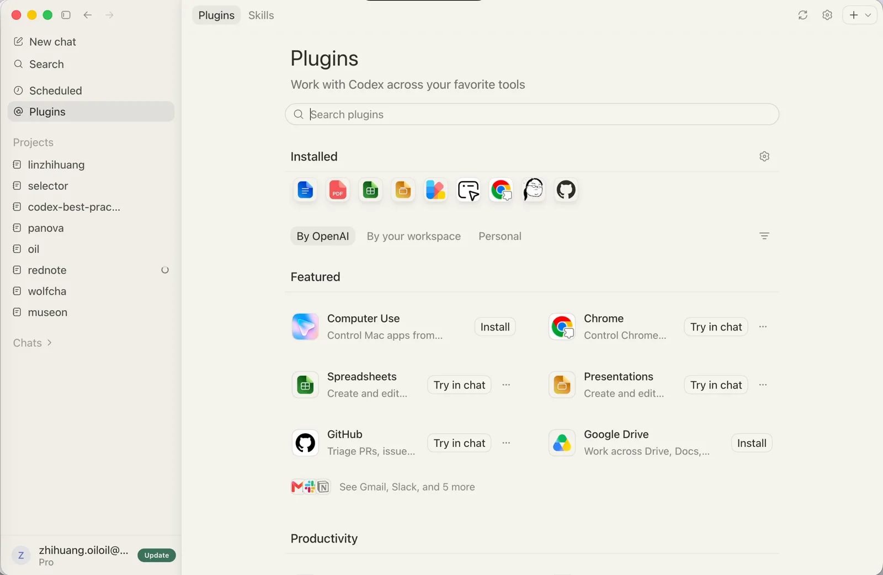
Task: Open settings gear in the top bar
Action: [x=827, y=15]
